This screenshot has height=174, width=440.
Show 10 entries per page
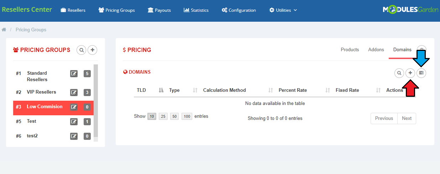[152, 116]
